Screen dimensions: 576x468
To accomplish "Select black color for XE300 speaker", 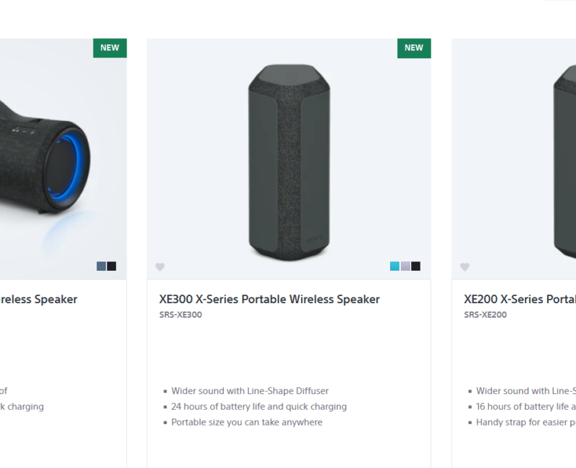I will click(x=416, y=266).
